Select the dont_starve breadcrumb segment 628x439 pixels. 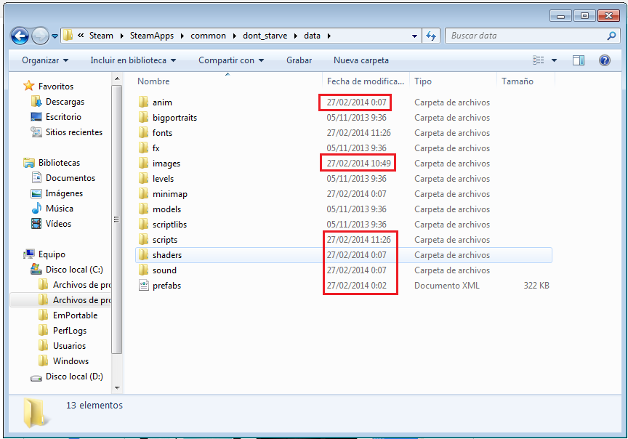point(265,36)
